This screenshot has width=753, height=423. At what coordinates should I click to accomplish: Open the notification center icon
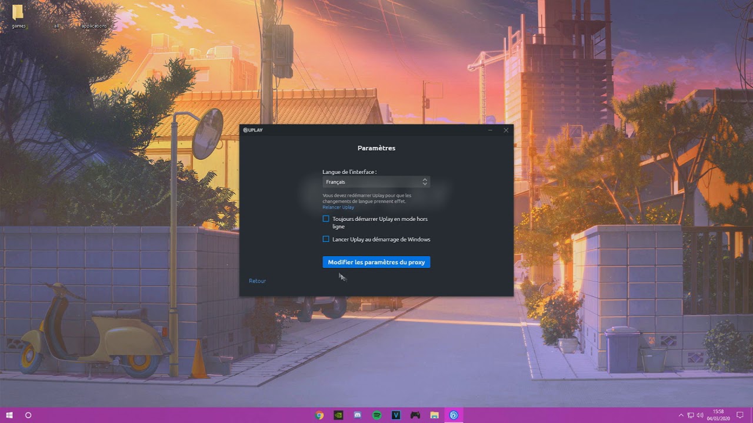740,415
